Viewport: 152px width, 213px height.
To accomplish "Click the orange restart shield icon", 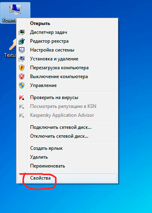I will point(22,68).
